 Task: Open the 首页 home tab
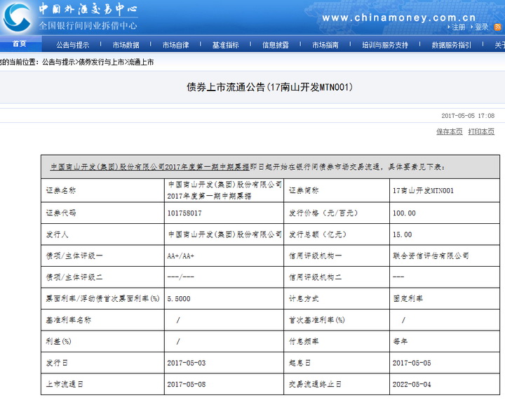click(19, 44)
